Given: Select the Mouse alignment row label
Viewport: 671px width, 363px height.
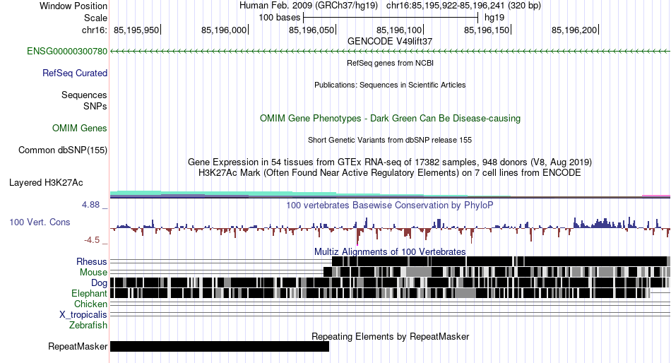Looking at the screenshot, I should pos(93,273).
